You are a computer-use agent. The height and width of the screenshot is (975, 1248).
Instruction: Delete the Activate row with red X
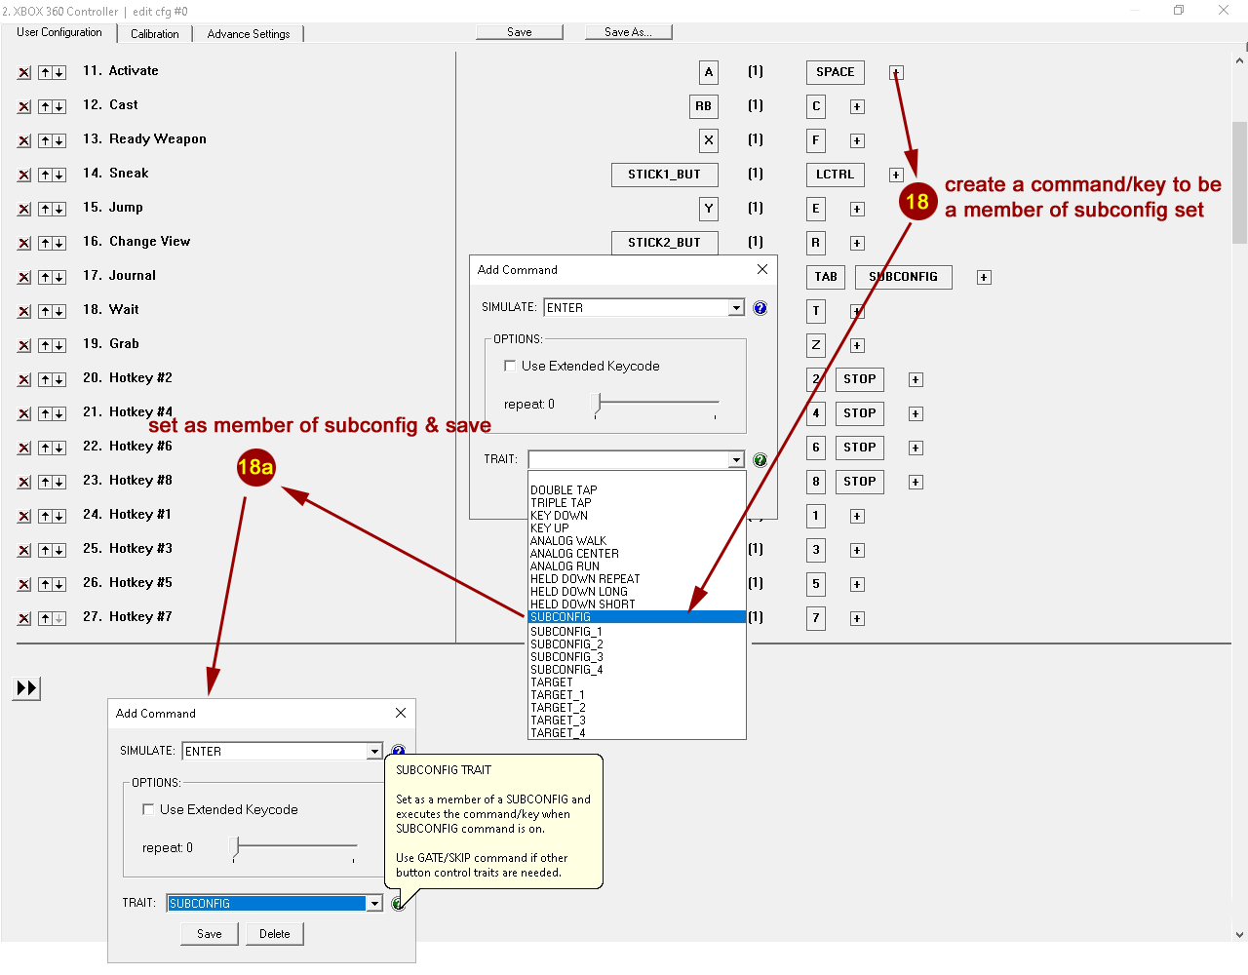pos(24,73)
